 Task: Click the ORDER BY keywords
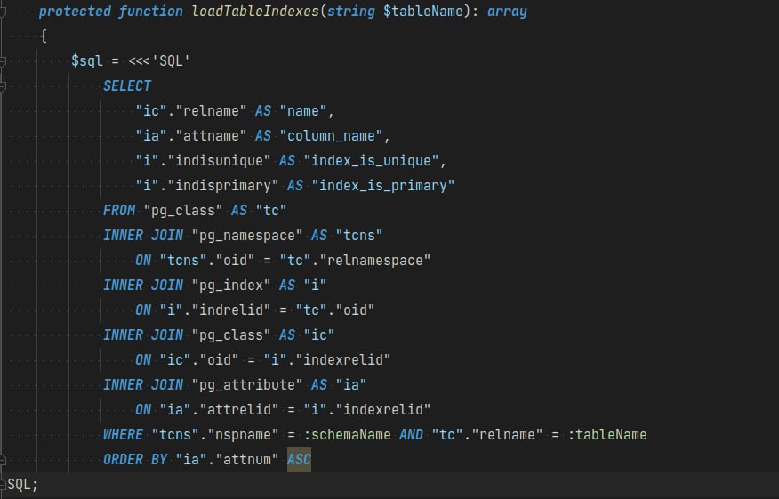pos(134,459)
